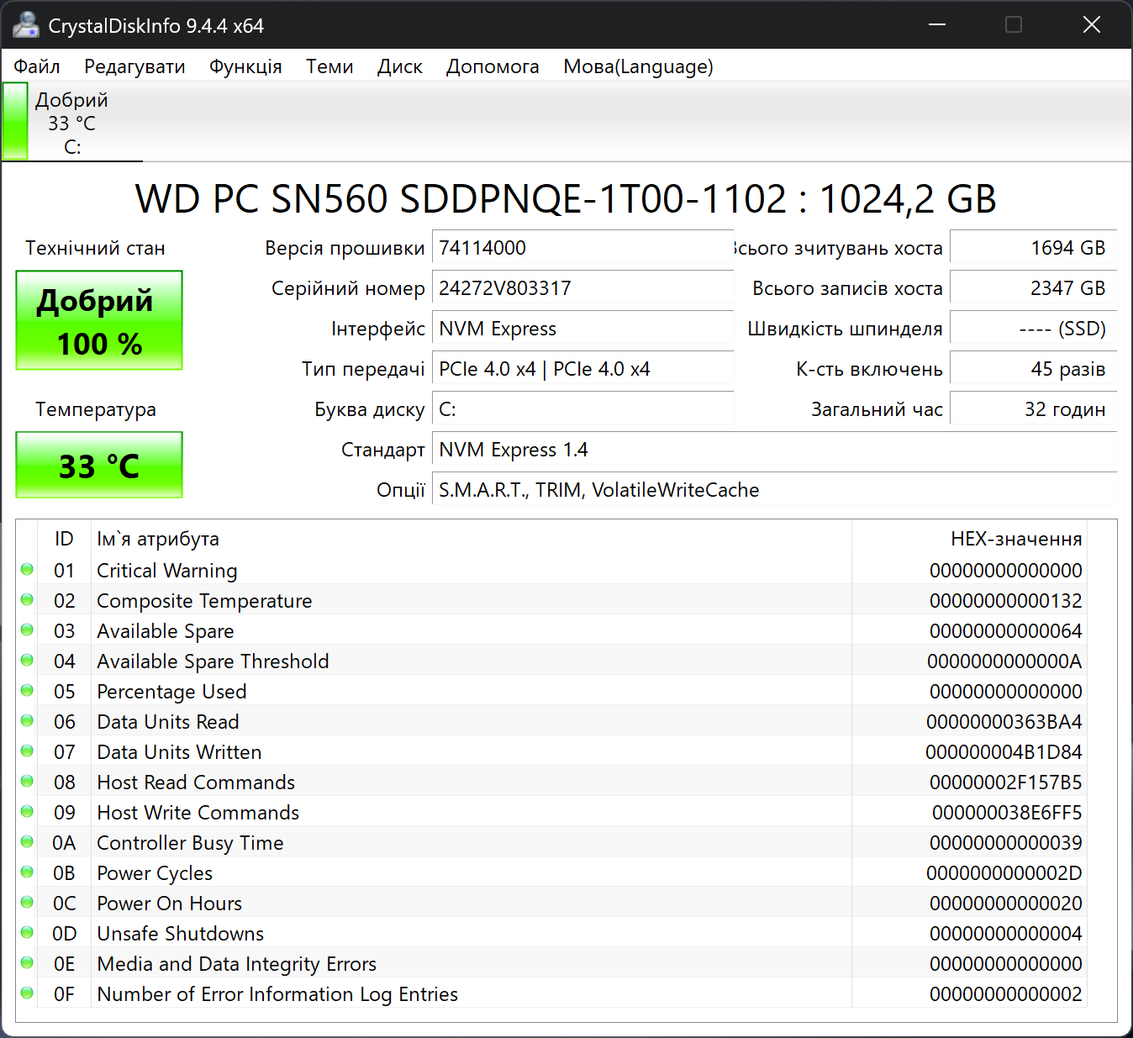Screen dimensions: 1133x1038
Task: Click the power on count value 45 разів
Action: pos(1033,369)
